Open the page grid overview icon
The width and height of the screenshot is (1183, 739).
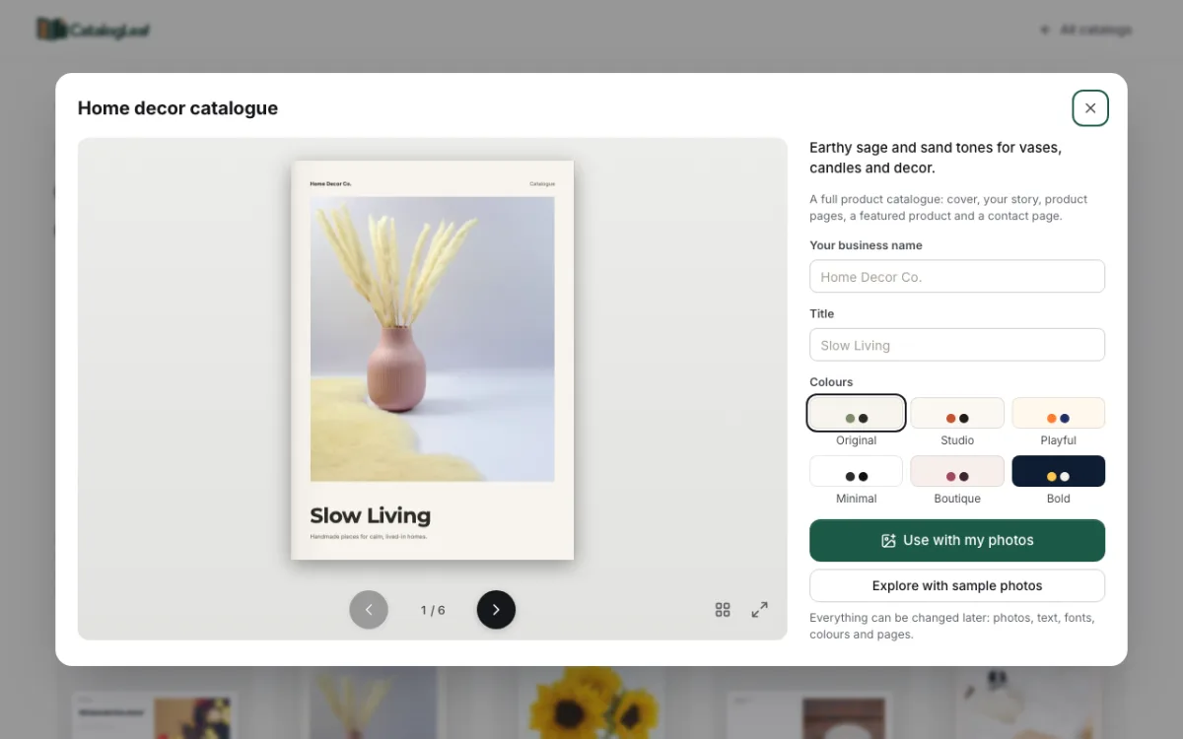coord(723,610)
